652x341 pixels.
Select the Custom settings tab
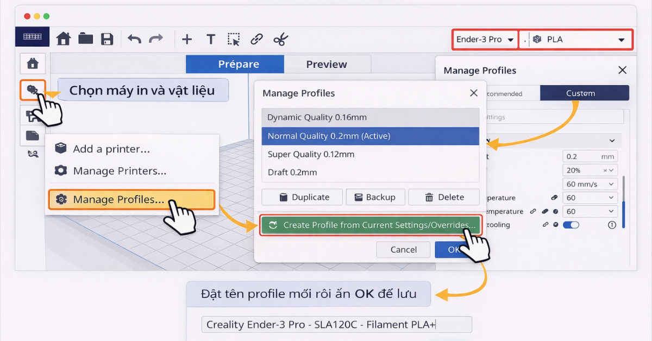[584, 93]
